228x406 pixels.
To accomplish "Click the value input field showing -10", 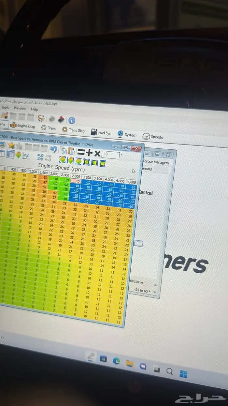I will (110, 154).
